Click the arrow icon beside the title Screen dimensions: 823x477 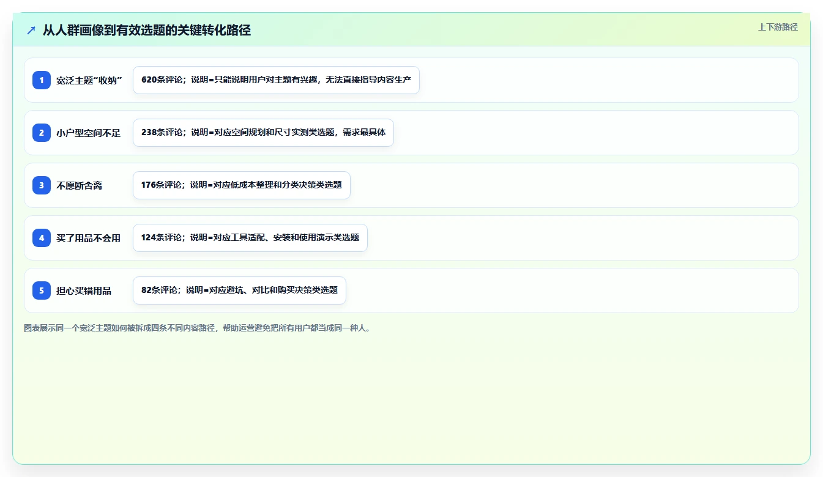coord(31,30)
